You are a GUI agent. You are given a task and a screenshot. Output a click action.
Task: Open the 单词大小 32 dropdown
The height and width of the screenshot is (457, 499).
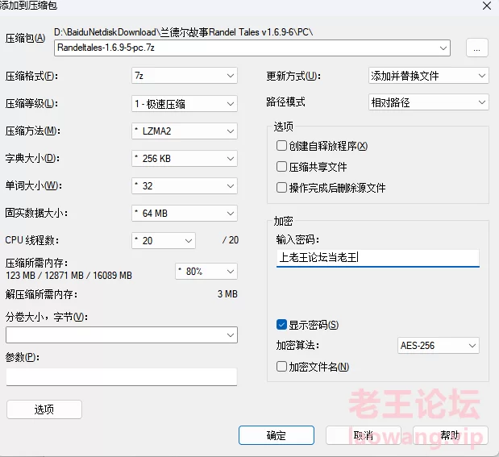pos(185,186)
